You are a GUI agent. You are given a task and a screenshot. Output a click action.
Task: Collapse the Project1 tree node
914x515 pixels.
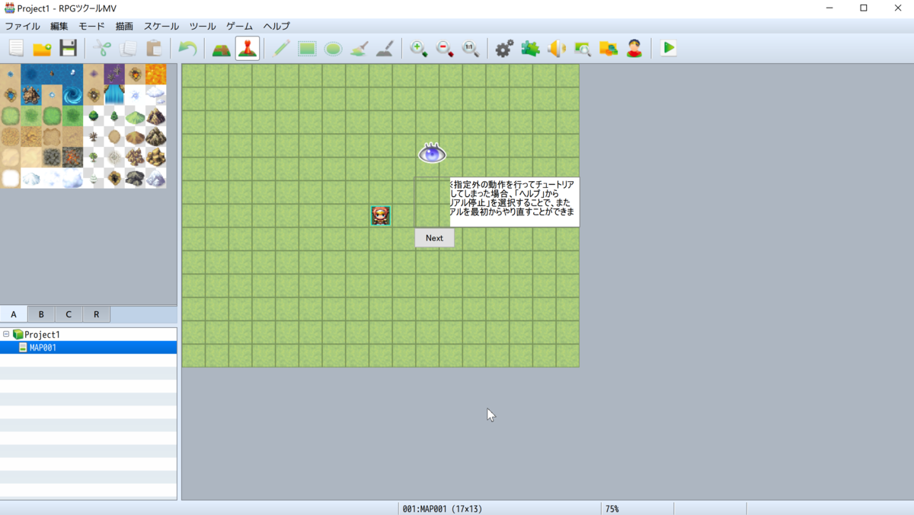pos(6,334)
